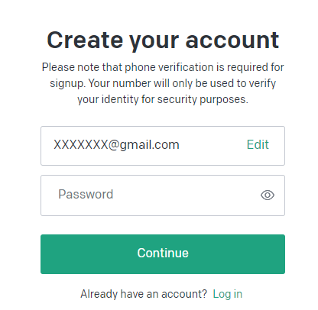Click inside the empty password box
Screen dimensions: 318x310
(x=163, y=195)
